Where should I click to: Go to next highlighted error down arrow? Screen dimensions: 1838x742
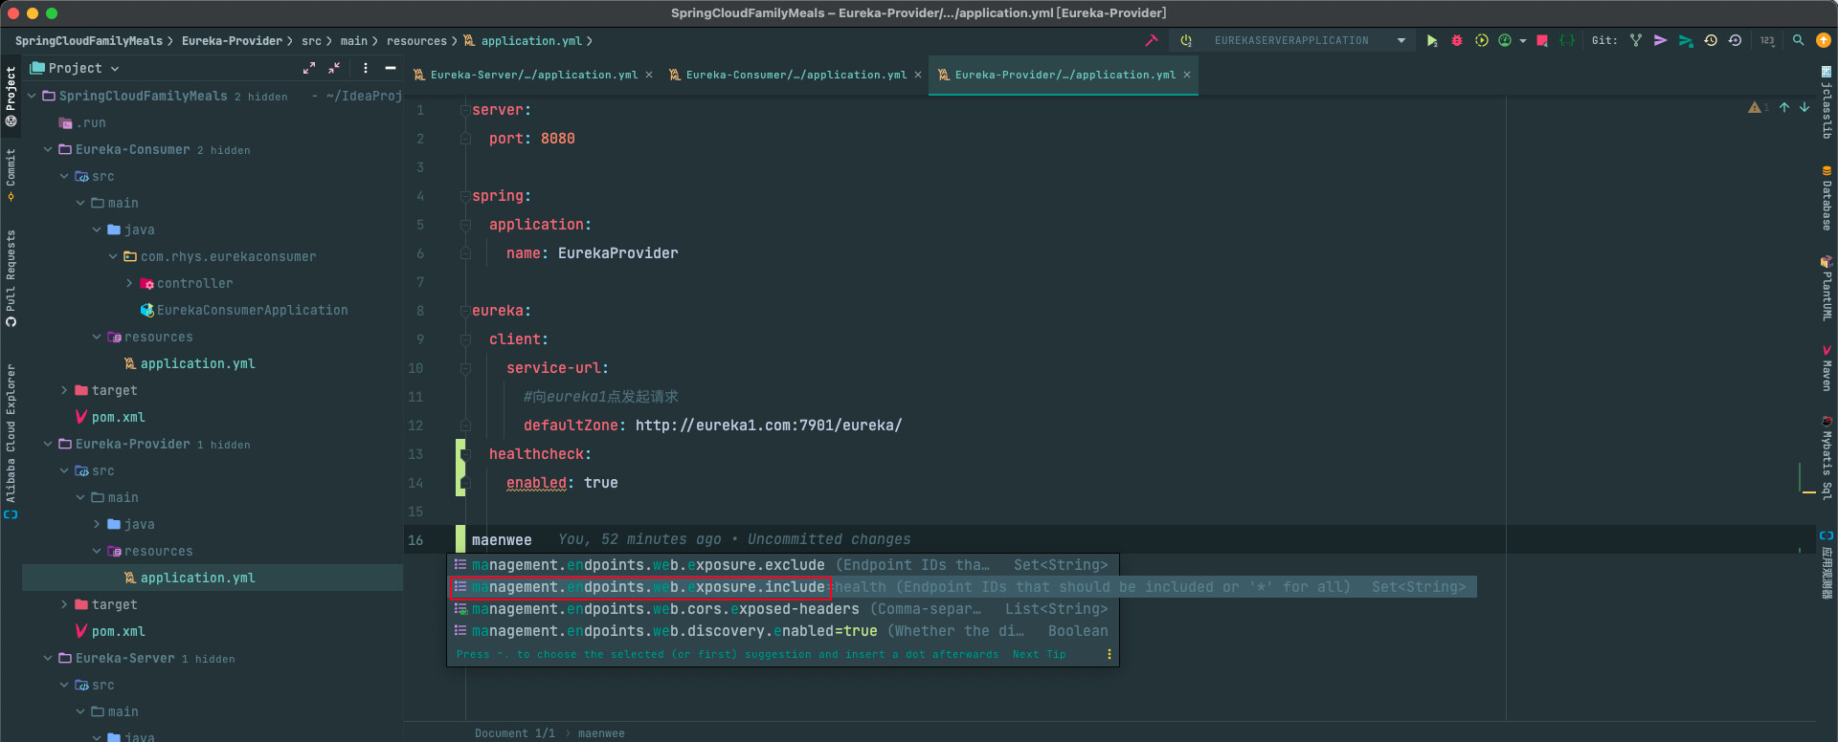(x=1804, y=107)
